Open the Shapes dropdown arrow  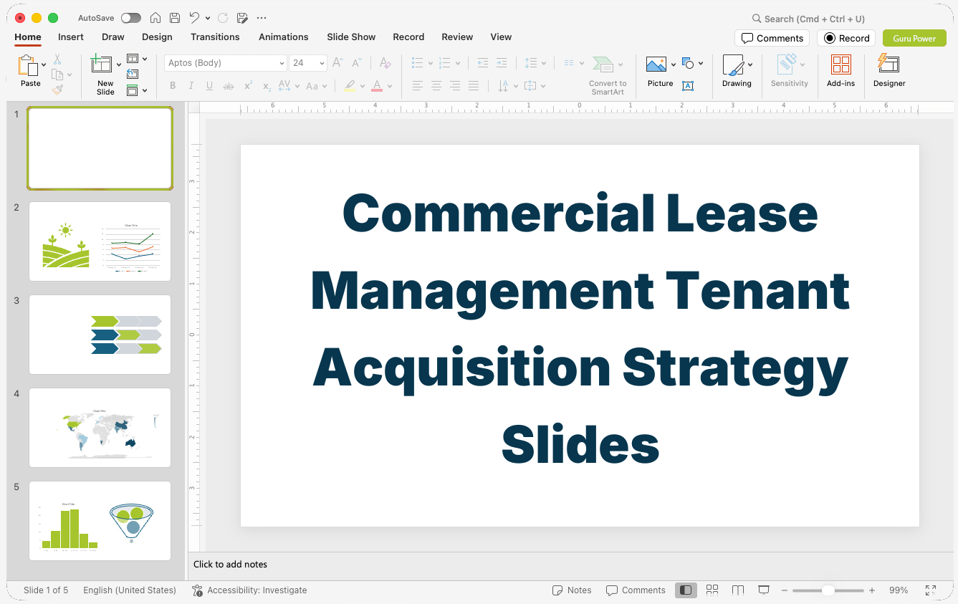pyautogui.click(x=701, y=64)
